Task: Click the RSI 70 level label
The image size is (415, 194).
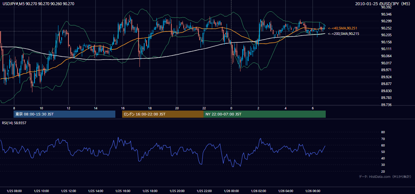Action: 383,139
